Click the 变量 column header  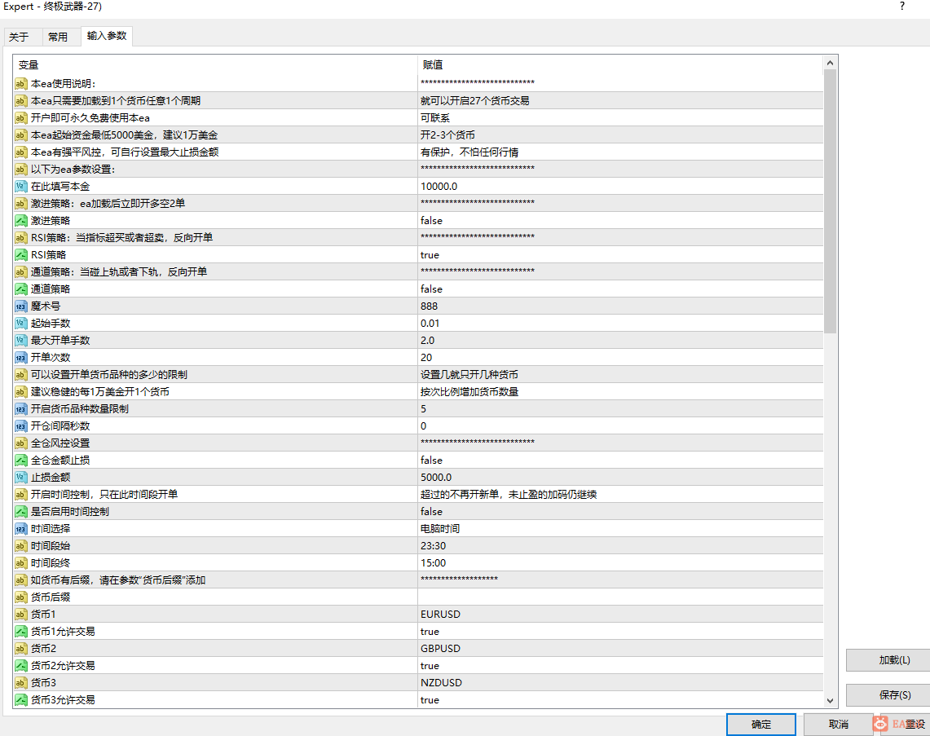[x=215, y=64]
